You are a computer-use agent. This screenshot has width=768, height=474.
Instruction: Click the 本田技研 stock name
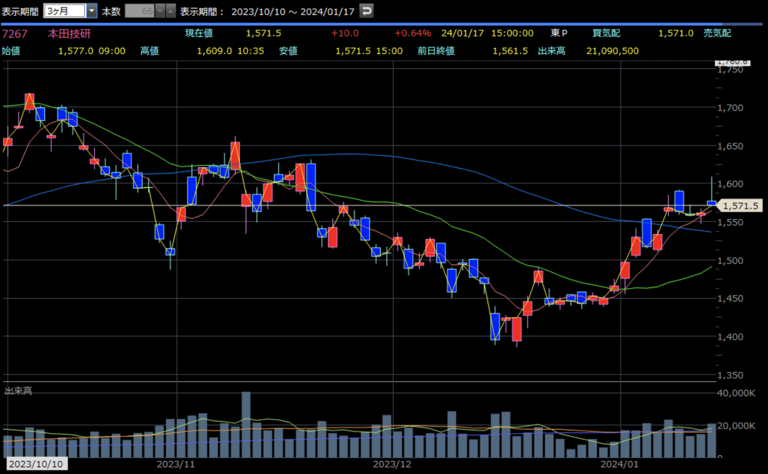point(69,34)
